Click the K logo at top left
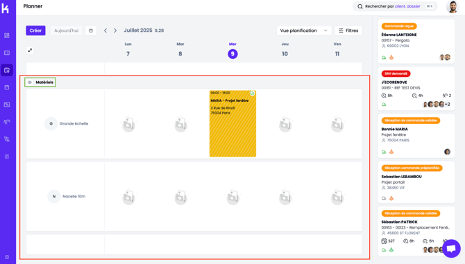Screen dimensions: 465x264 (x=6, y=8)
